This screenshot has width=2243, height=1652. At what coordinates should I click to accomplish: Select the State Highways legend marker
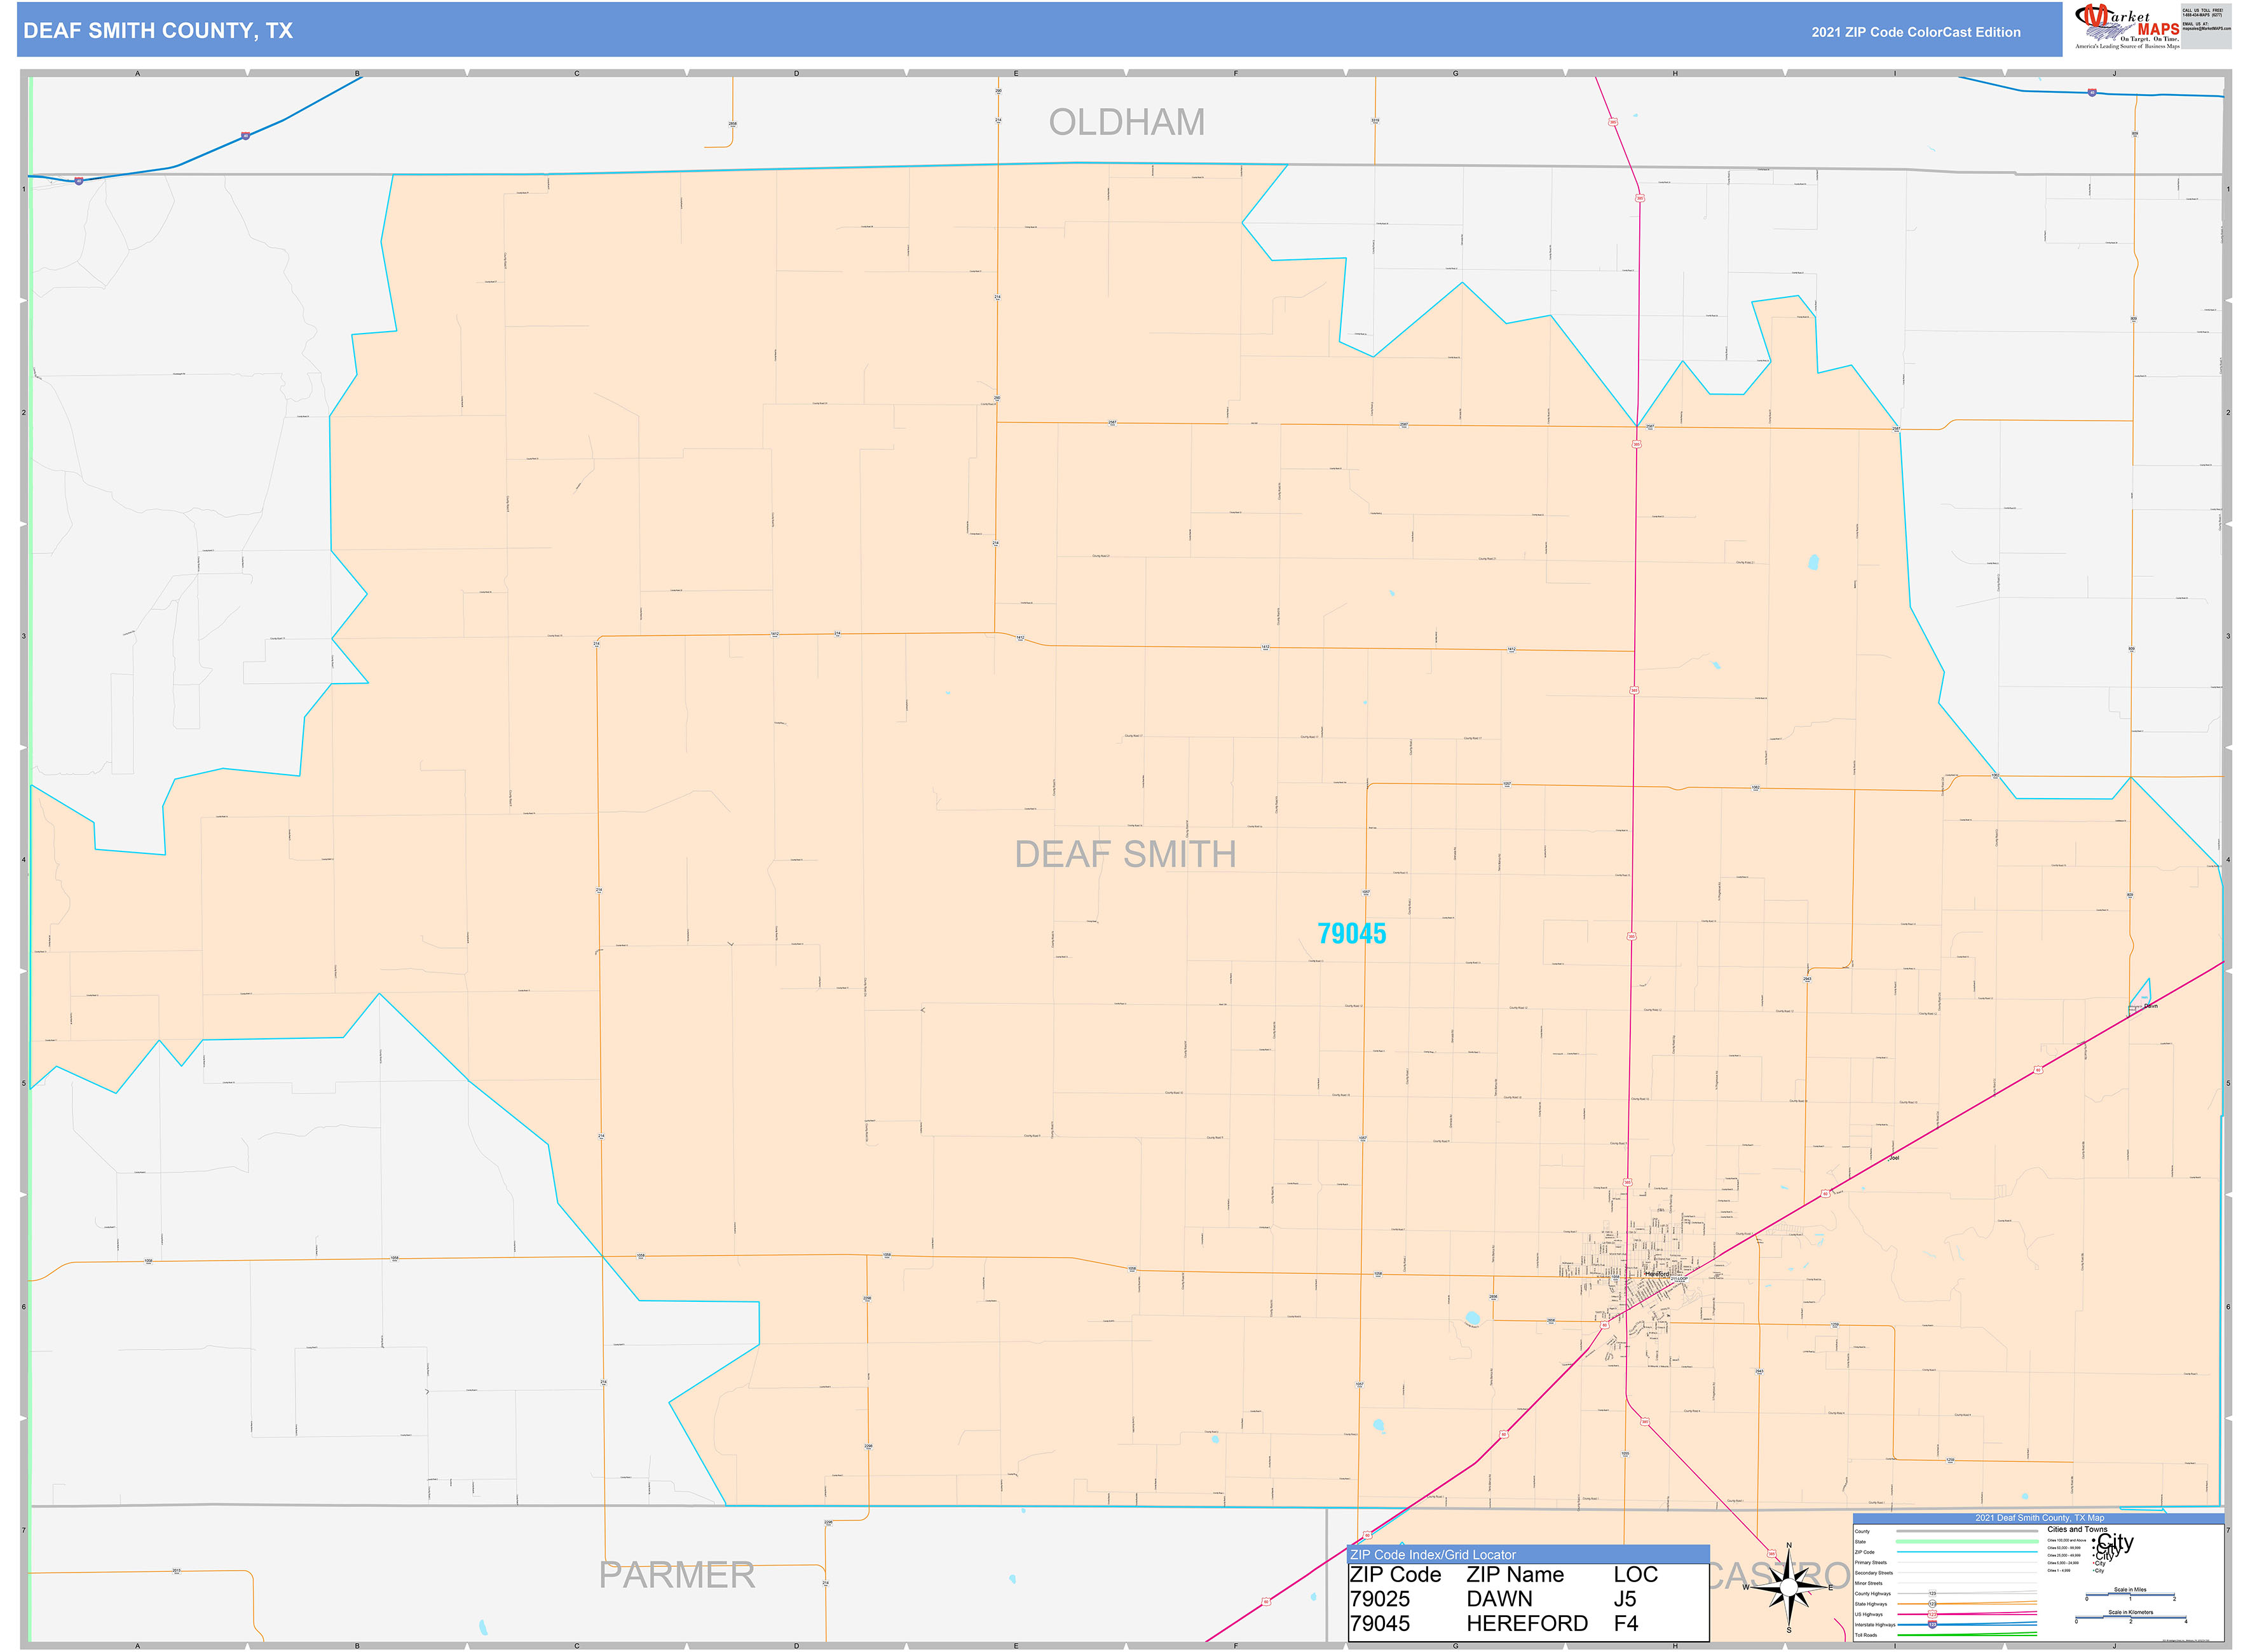(1933, 1604)
